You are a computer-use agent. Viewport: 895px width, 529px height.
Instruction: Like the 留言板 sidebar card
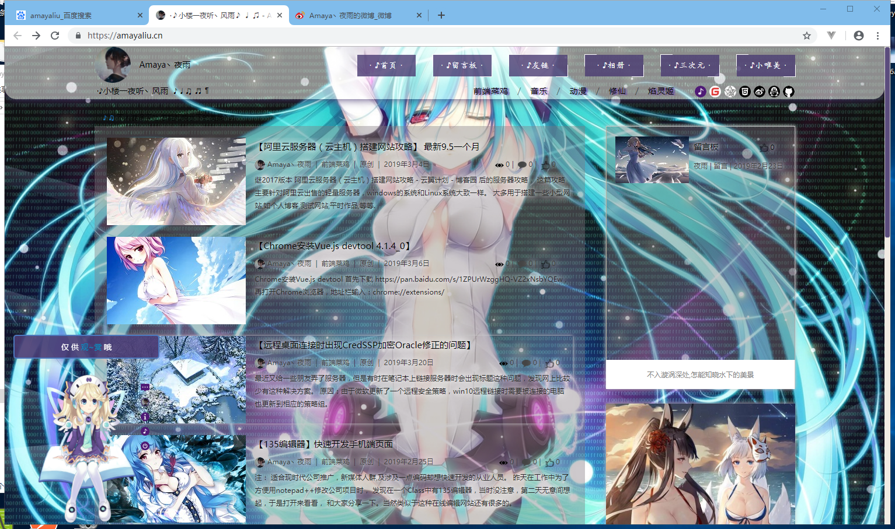pos(764,148)
